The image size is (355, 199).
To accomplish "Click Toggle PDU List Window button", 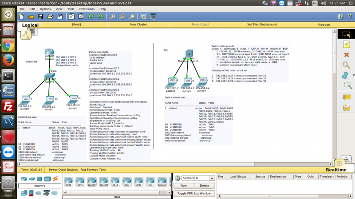I will 194,193.
